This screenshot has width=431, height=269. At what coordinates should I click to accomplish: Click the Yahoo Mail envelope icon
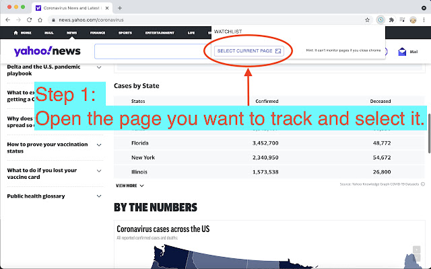(402, 52)
